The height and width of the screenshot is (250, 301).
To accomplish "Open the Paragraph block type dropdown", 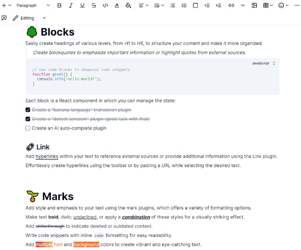I will [x=33, y=5].
